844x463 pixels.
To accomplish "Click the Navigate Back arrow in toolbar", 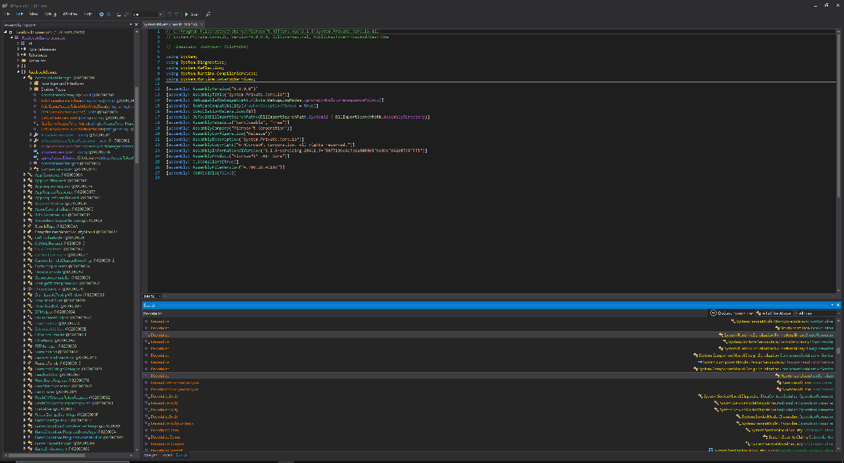I will click(x=101, y=14).
